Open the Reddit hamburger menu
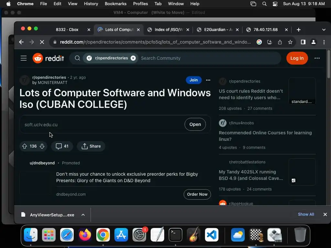The height and width of the screenshot is (248, 331). click(x=24, y=58)
